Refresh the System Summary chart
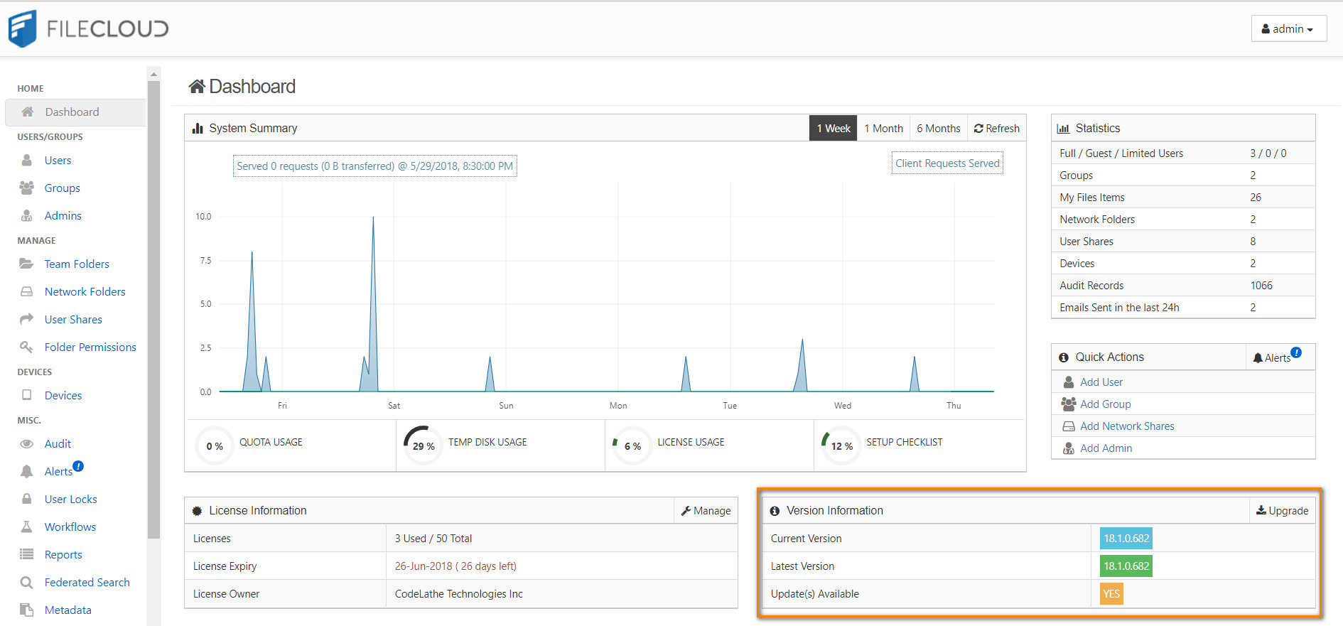Screen dimensions: 1343x626 click(996, 129)
